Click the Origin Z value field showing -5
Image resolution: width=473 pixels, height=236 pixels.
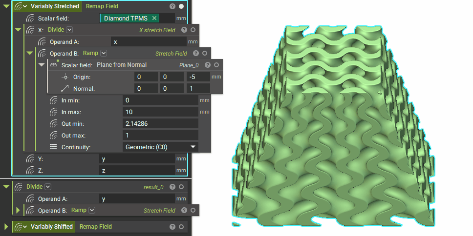(x=198, y=77)
